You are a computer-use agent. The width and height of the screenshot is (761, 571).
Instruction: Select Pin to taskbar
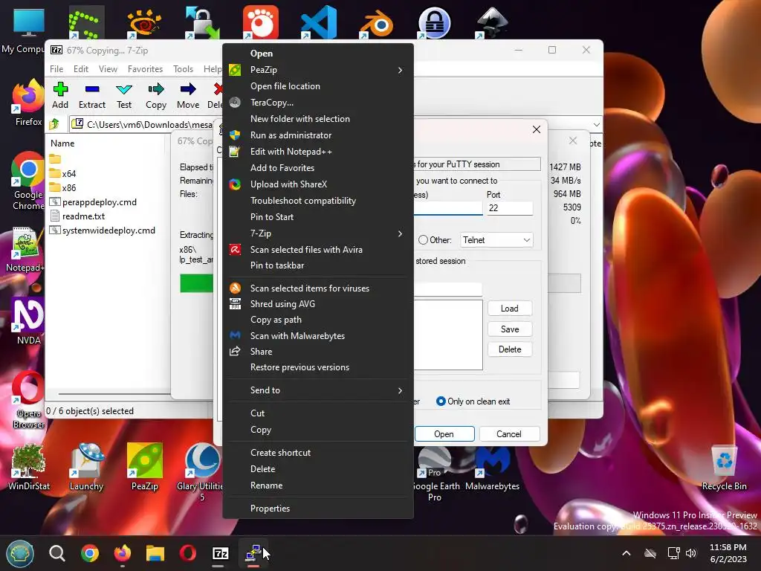318,265
